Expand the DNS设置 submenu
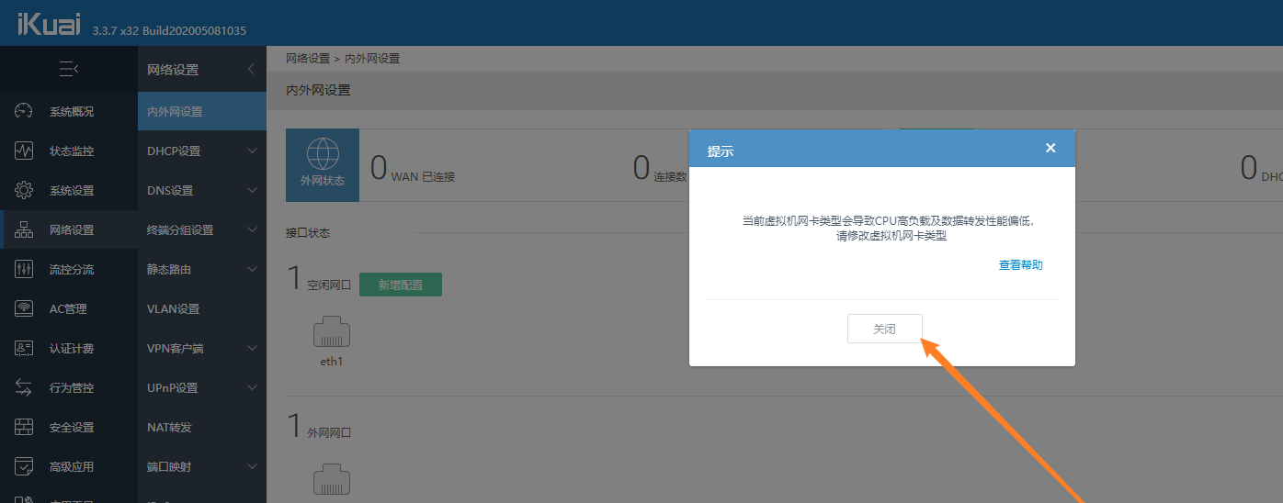The width and height of the screenshot is (1283, 503). (252, 191)
